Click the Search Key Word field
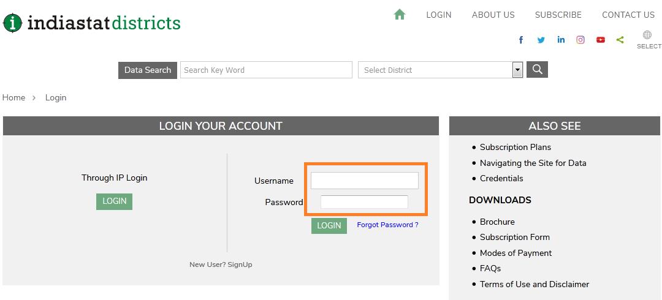Image resolution: width=662 pixels, height=300 pixels. click(x=266, y=70)
